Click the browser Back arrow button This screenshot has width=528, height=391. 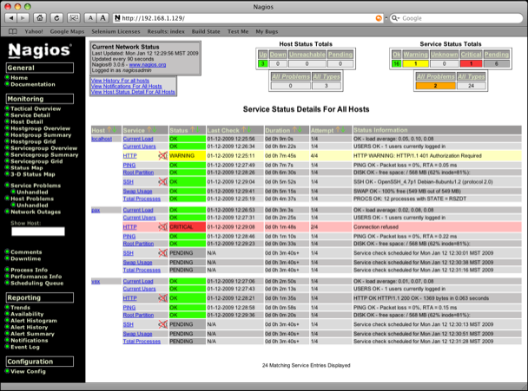click(x=11, y=18)
